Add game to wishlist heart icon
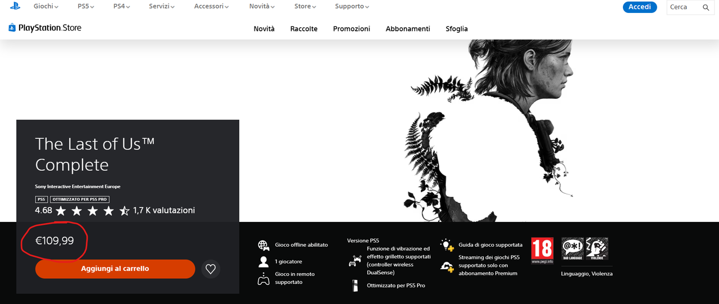This screenshot has height=304, width=719. [211, 269]
